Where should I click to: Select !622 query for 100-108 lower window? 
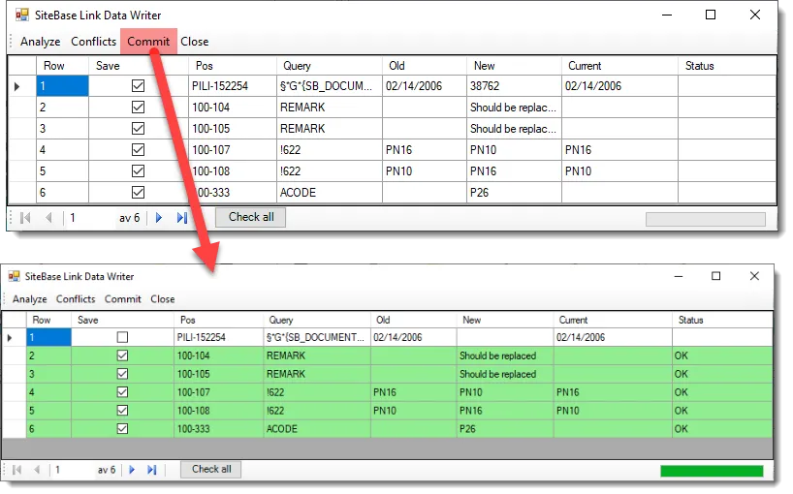(317, 411)
